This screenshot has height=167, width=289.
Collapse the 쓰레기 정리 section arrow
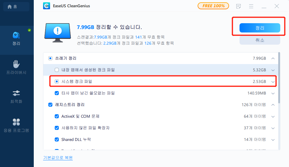tap(273, 58)
